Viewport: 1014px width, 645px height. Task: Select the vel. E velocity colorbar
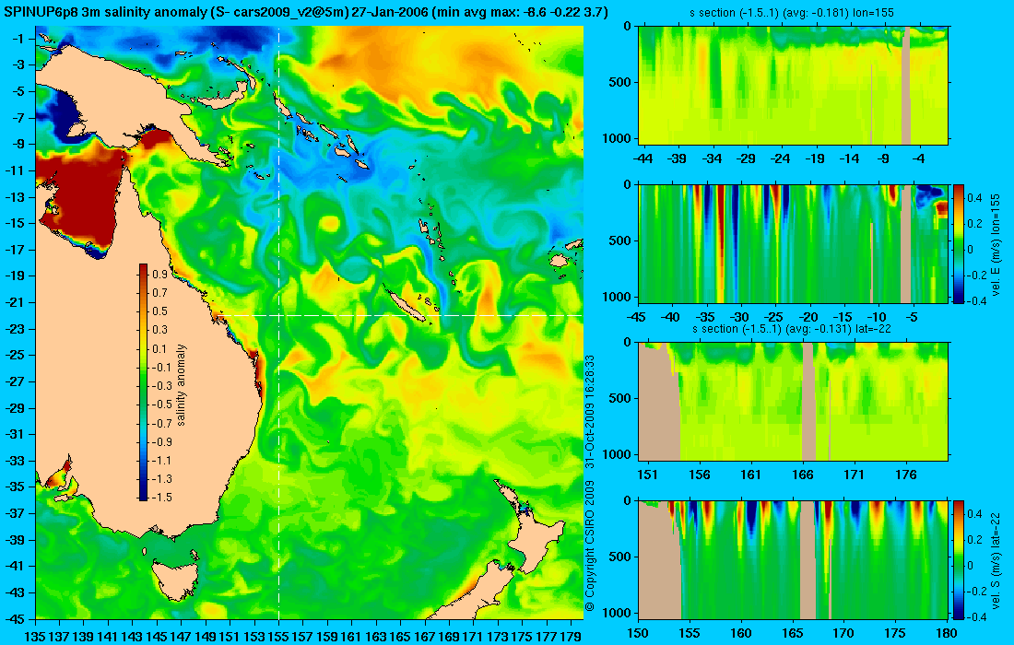click(x=959, y=243)
